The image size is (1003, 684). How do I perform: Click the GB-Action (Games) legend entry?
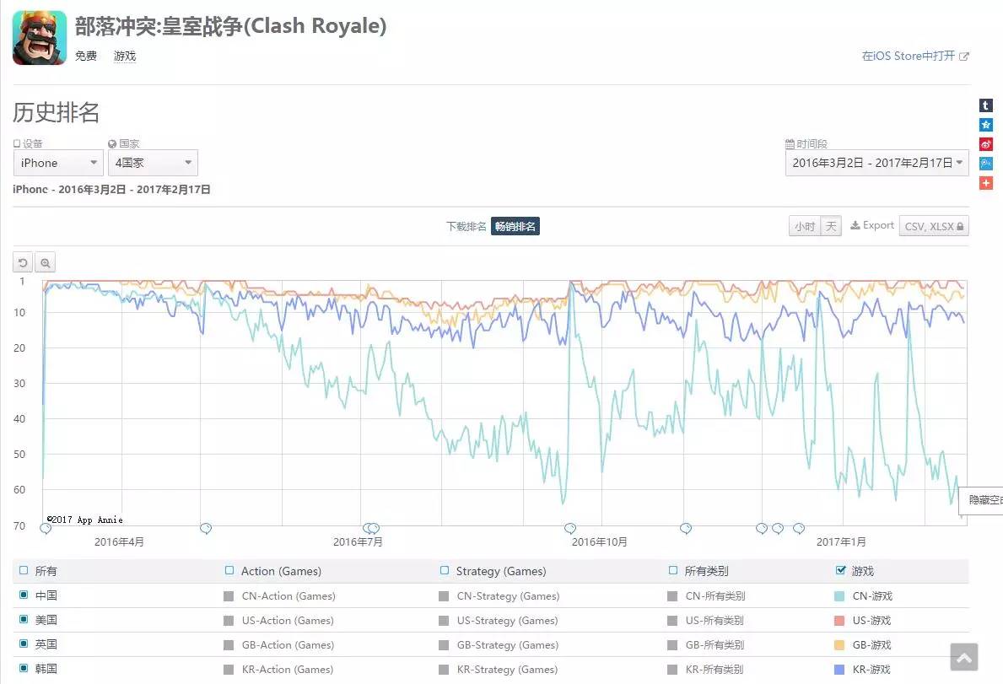(x=288, y=645)
